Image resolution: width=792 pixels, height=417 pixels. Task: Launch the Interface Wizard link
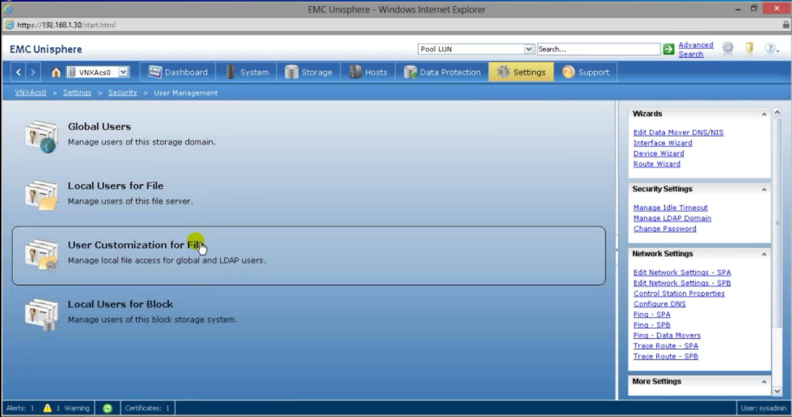pyautogui.click(x=662, y=143)
